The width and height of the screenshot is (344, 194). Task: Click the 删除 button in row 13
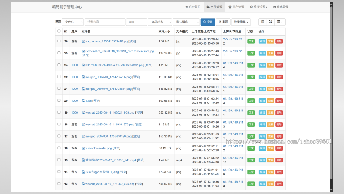click(279, 184)
